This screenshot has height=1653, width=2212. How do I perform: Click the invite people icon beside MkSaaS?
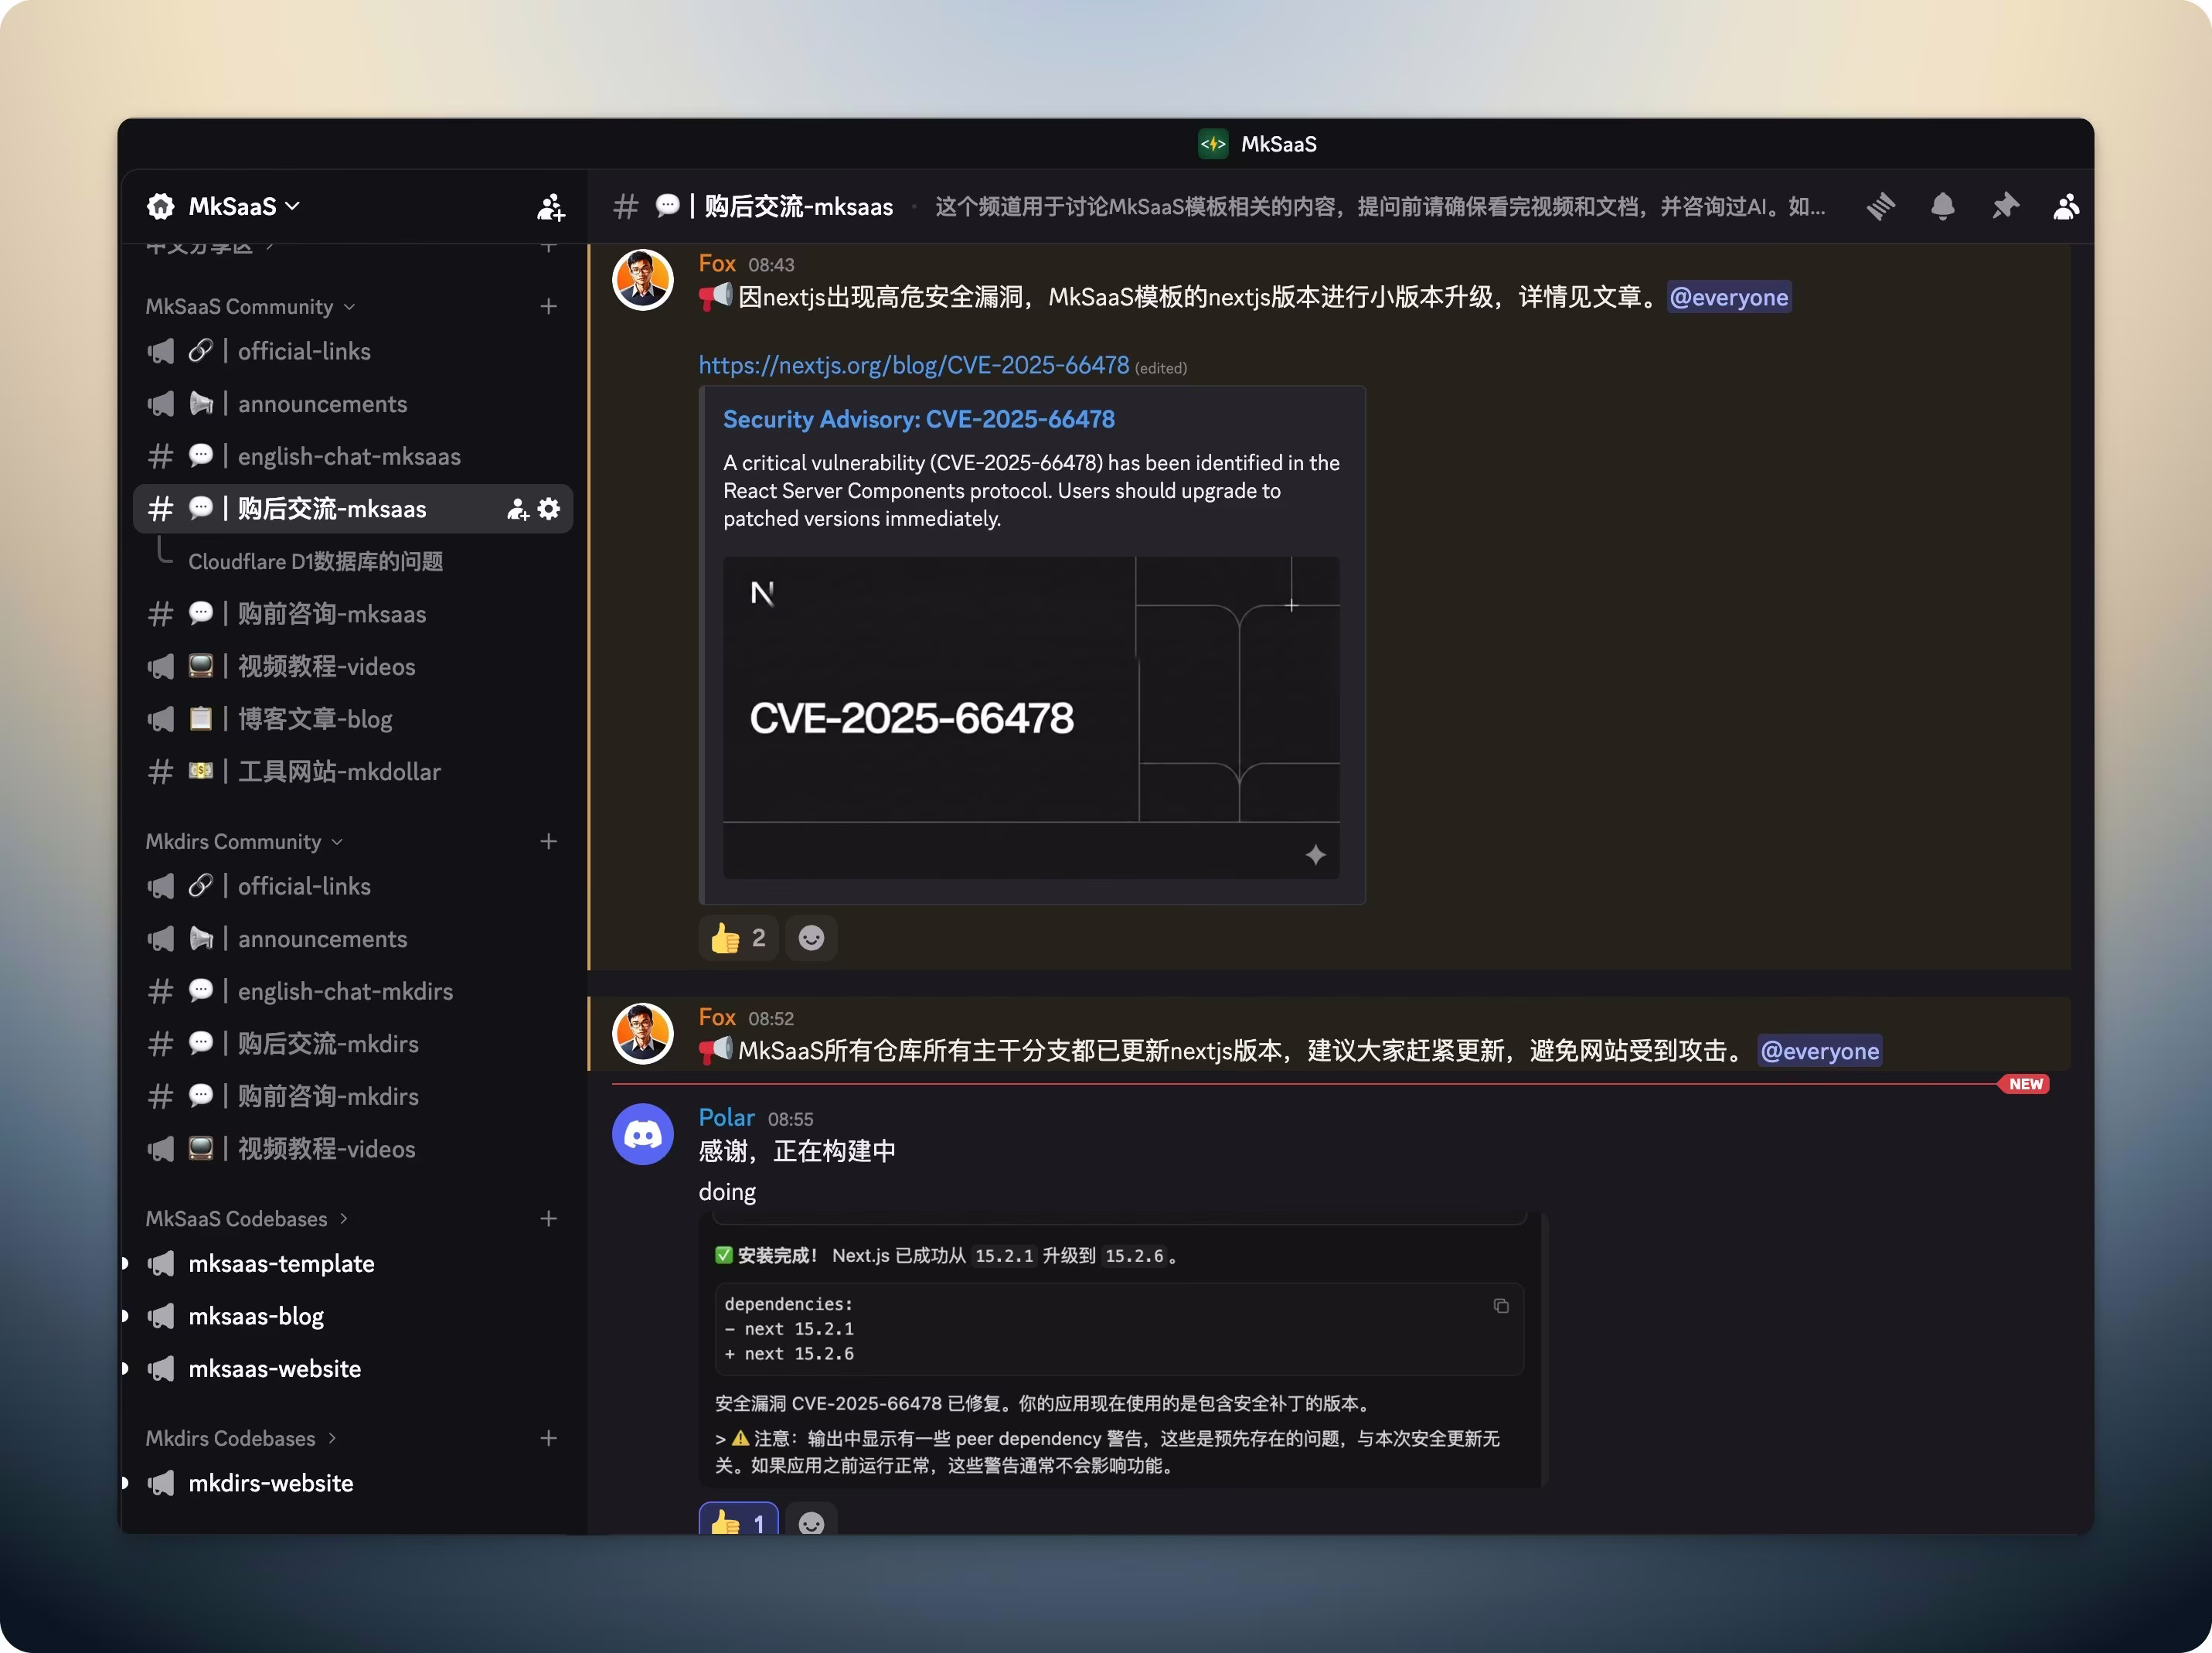(549, 207)
